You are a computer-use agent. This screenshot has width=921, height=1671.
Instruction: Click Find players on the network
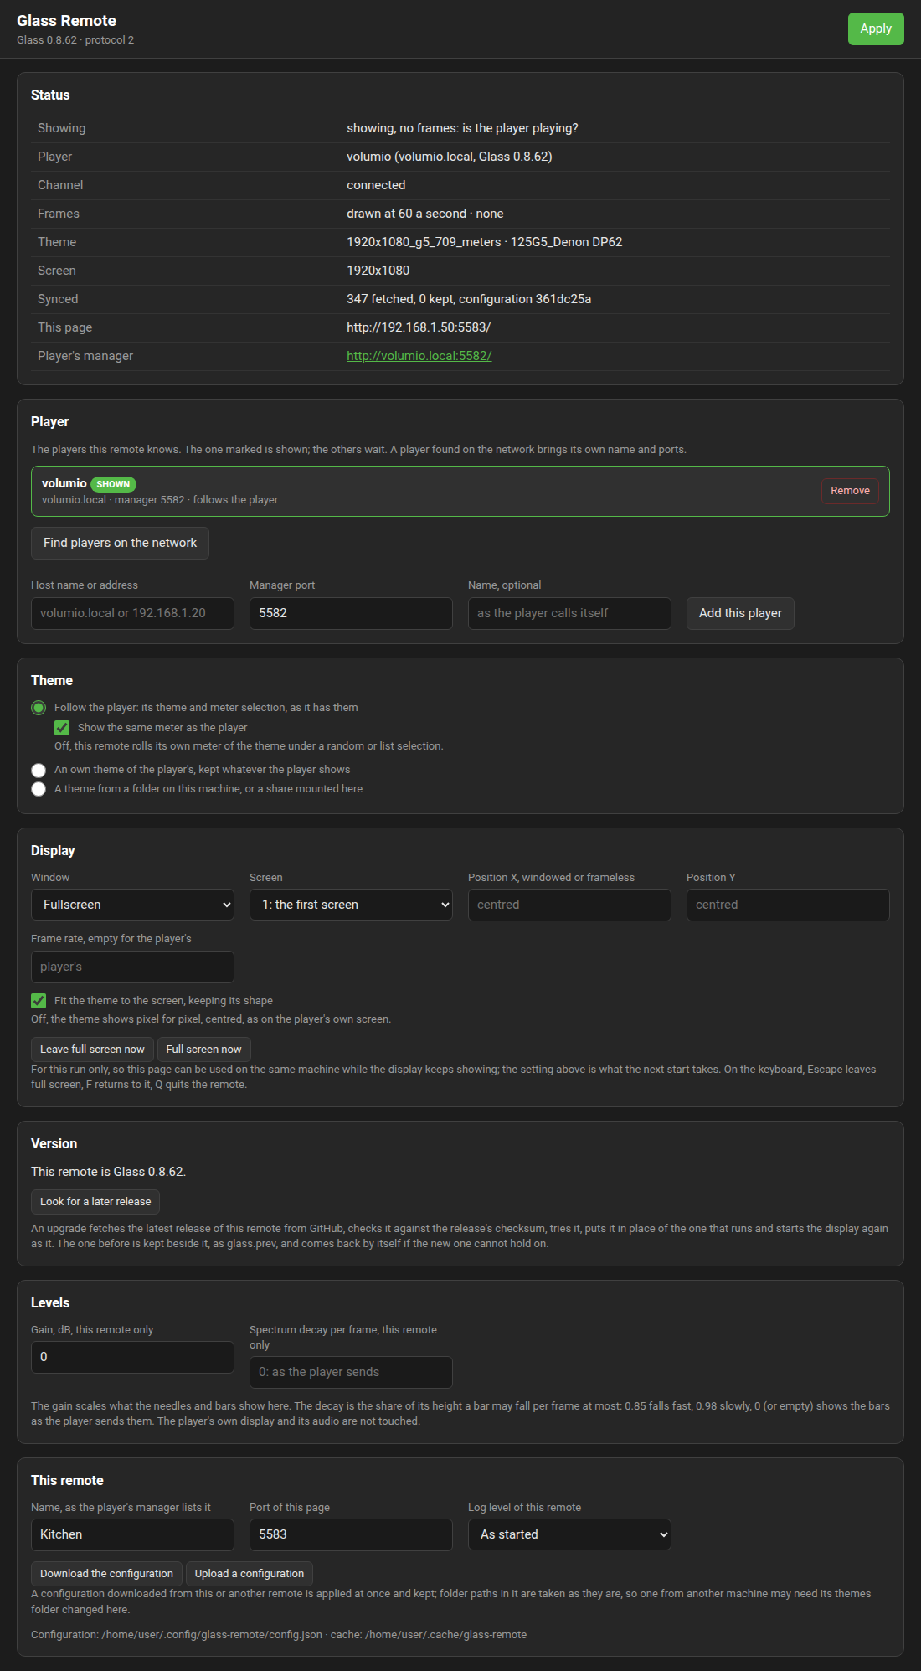[x=120, y=543]
